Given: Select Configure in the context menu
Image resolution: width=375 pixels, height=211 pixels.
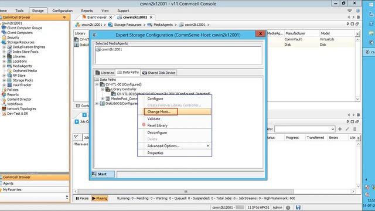Looking at the screenshot, I should pyautogui.click(x=155, y=98).
